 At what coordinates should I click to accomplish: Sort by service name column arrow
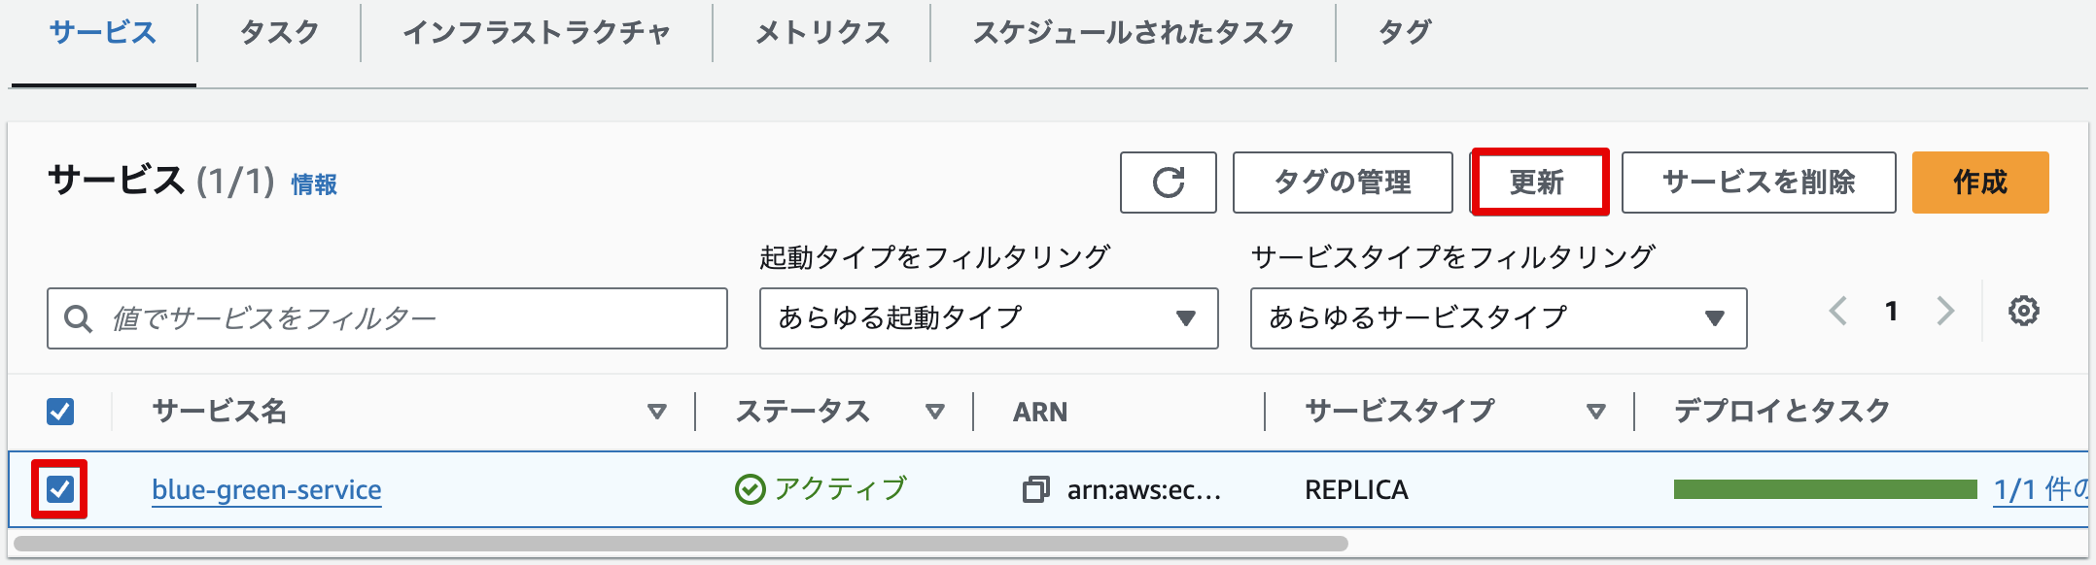click(x=657, y=412)
